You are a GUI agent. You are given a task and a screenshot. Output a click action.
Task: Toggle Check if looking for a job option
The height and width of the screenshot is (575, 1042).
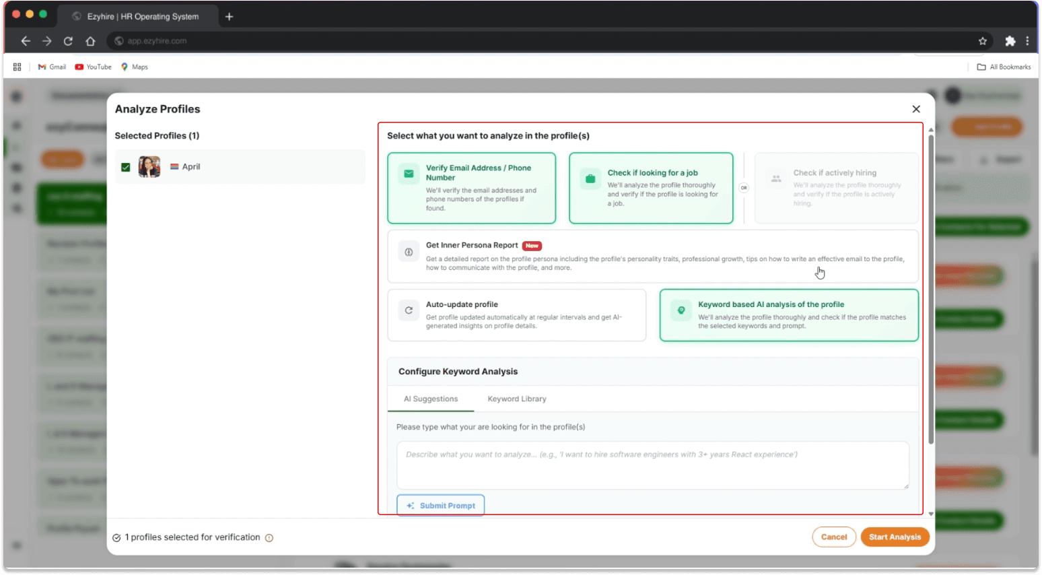pyautogui.click(x=651, y=188)
